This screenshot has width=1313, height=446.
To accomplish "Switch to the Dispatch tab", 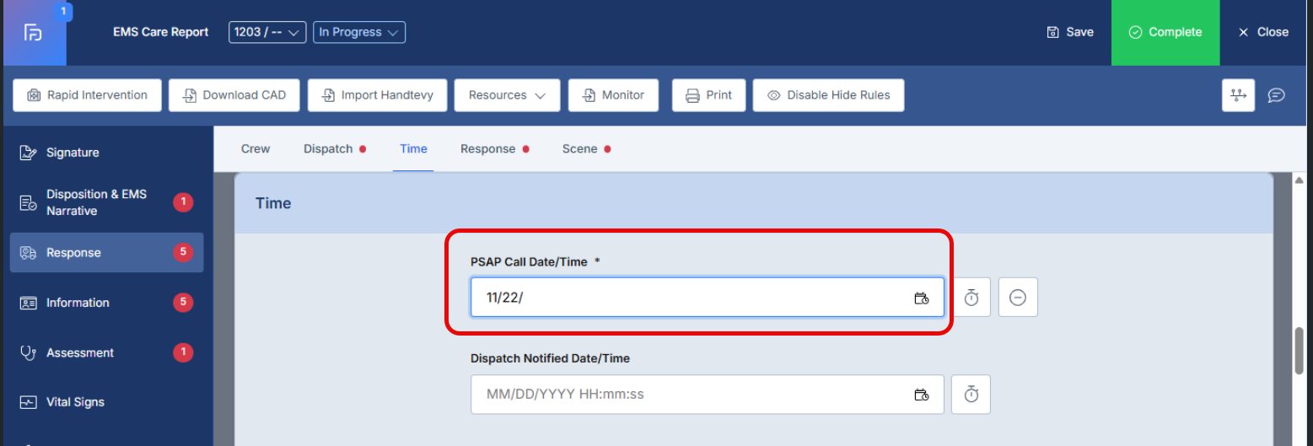I will pos(328,149).
